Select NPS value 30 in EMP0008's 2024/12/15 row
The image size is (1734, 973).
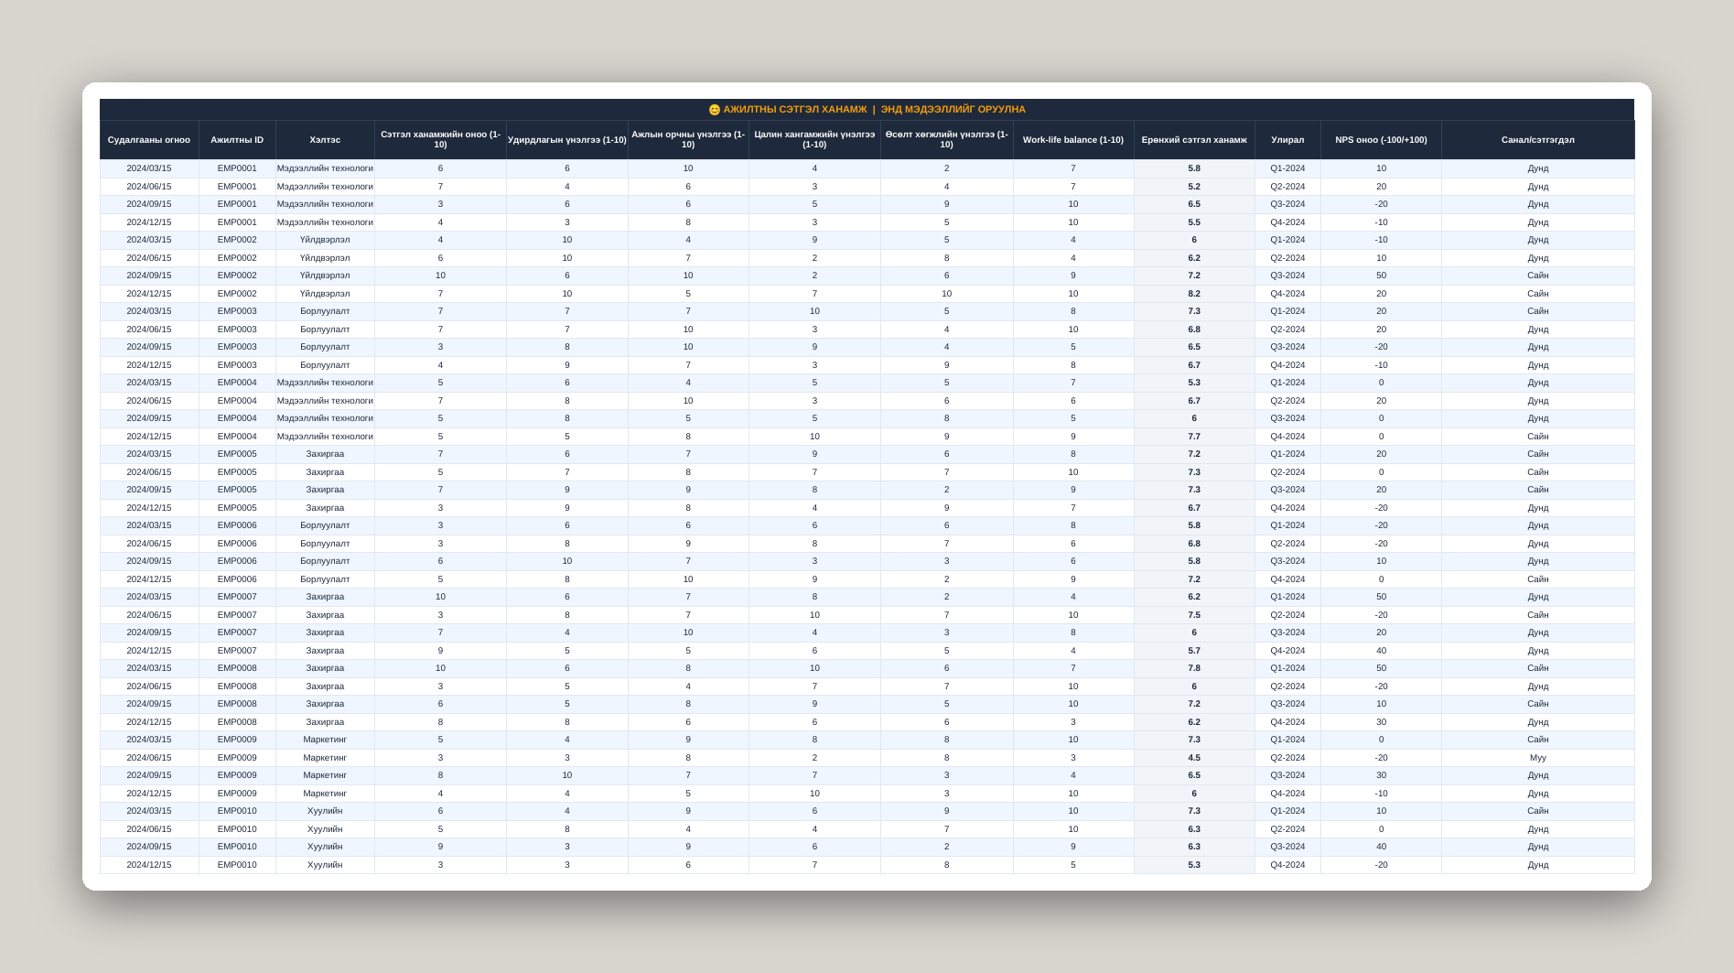click(1381, 722)
